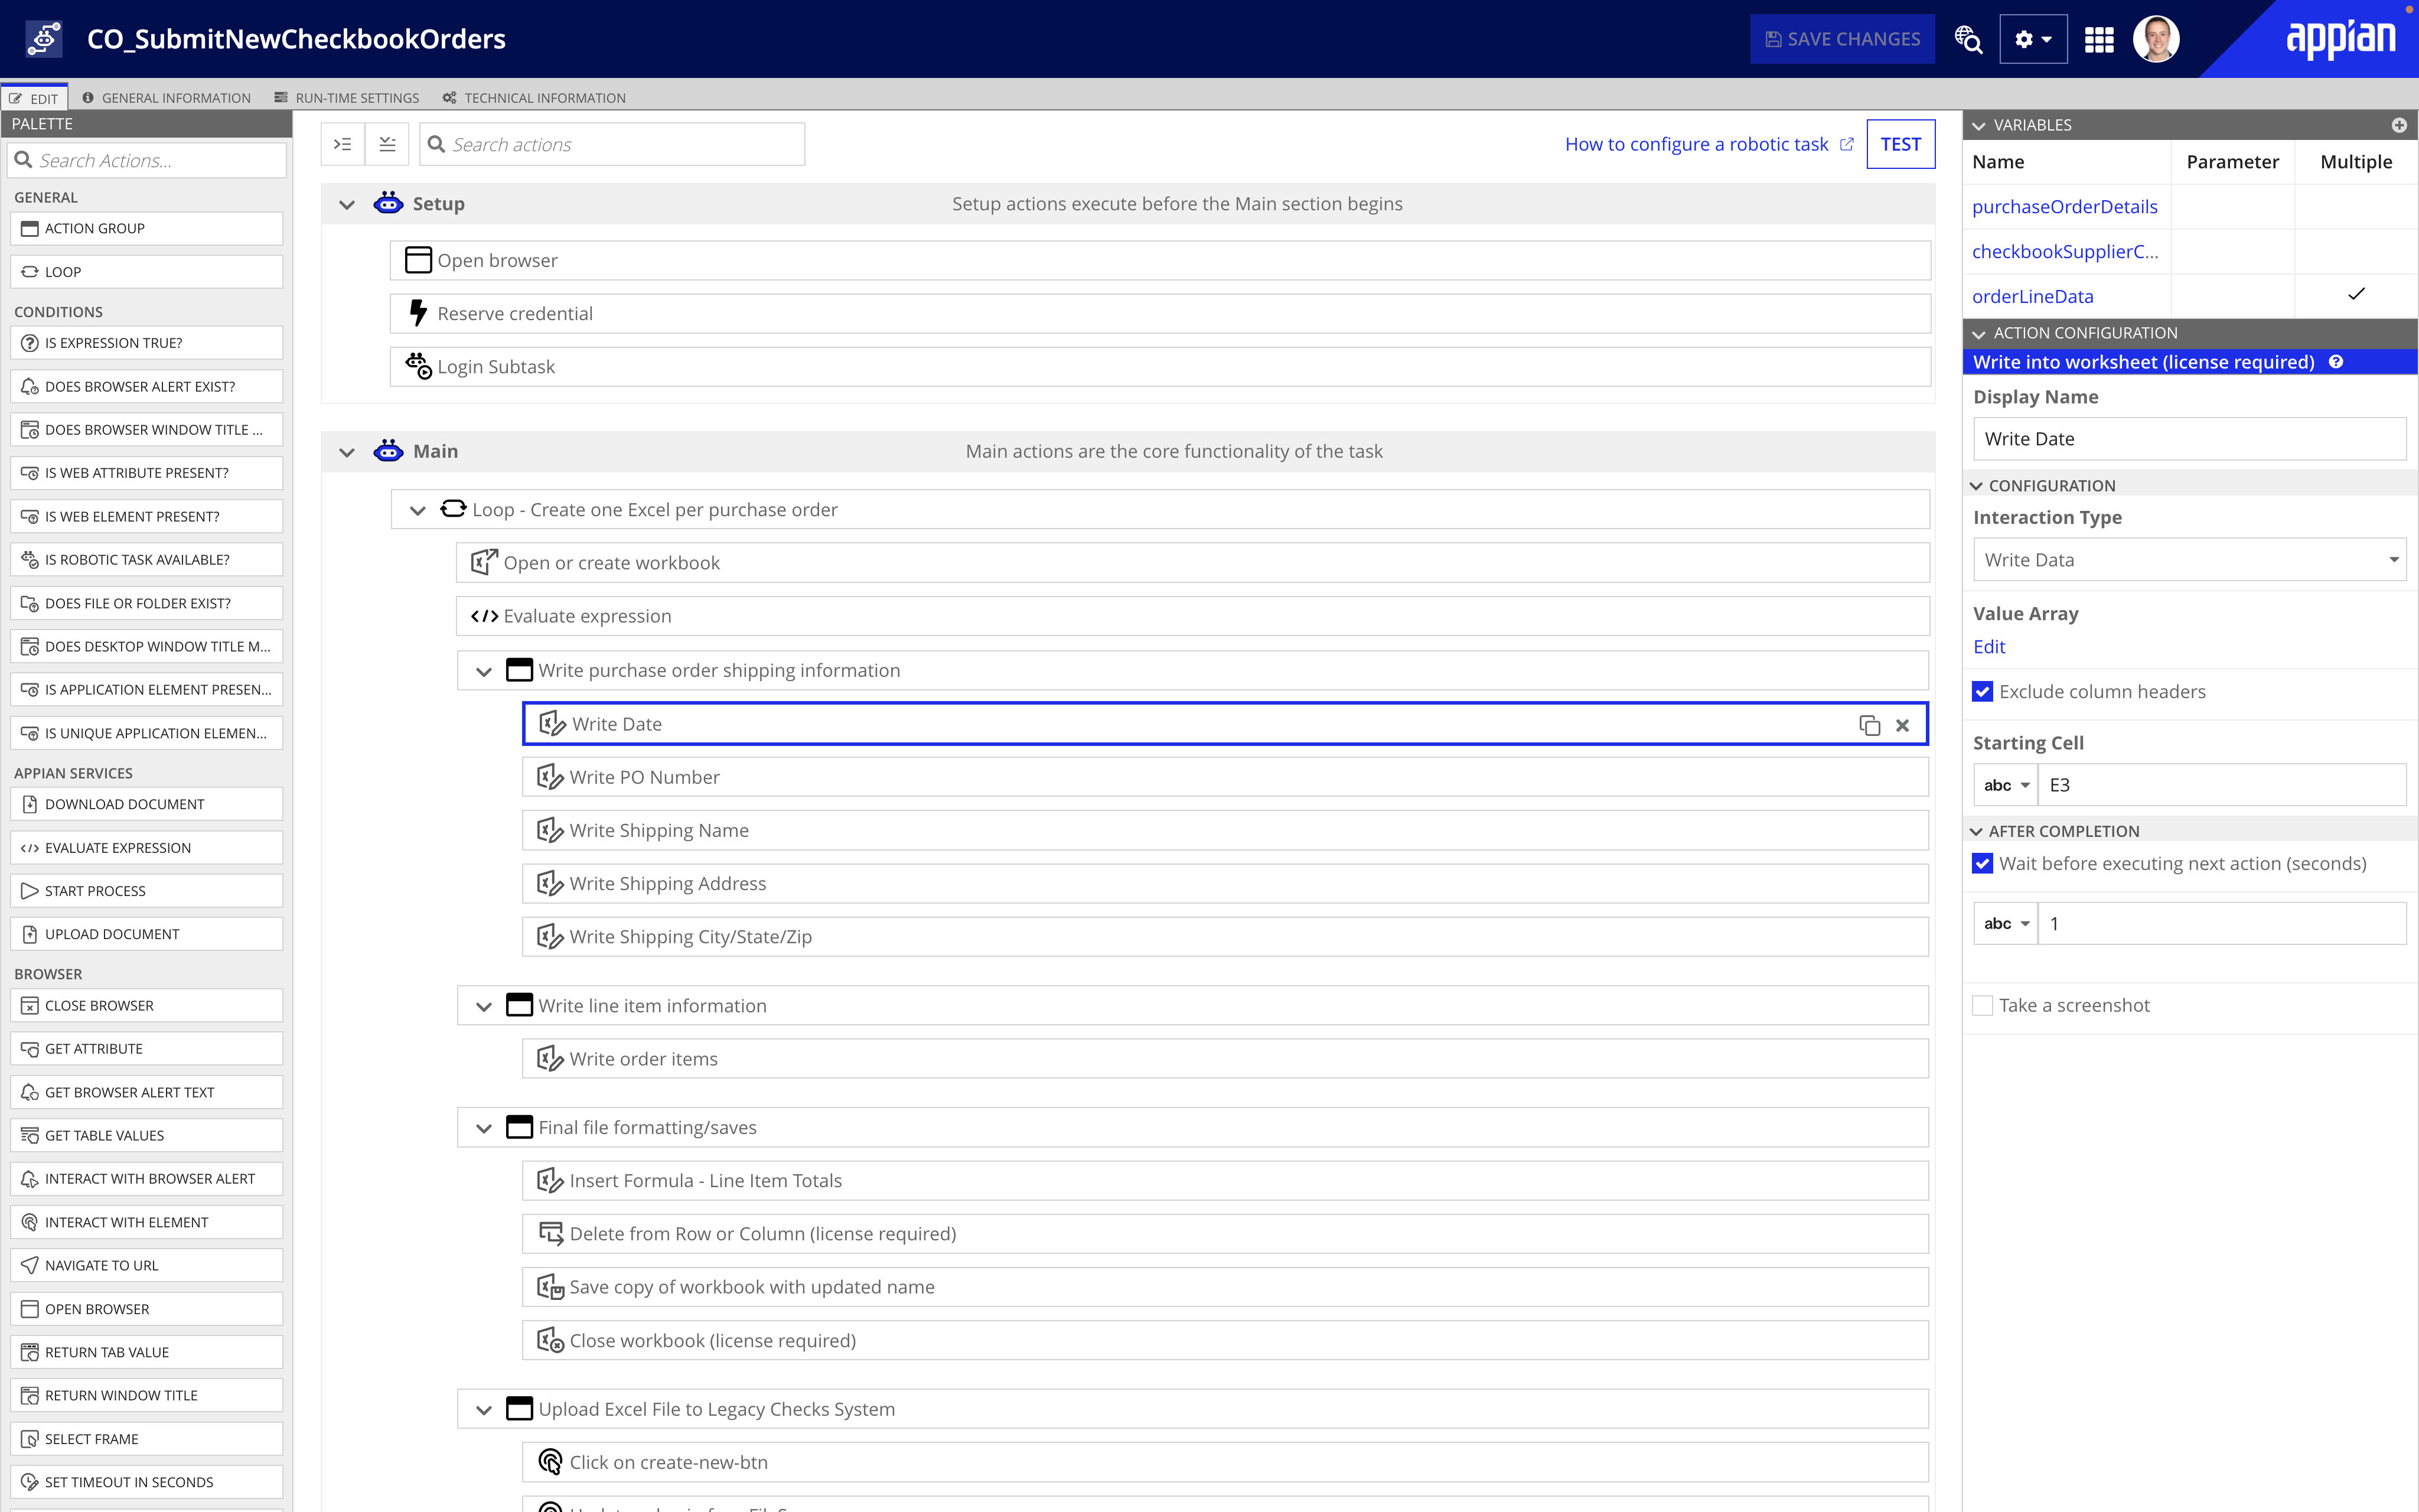Open the help tooltip beside Write into worksheet

2335,362
